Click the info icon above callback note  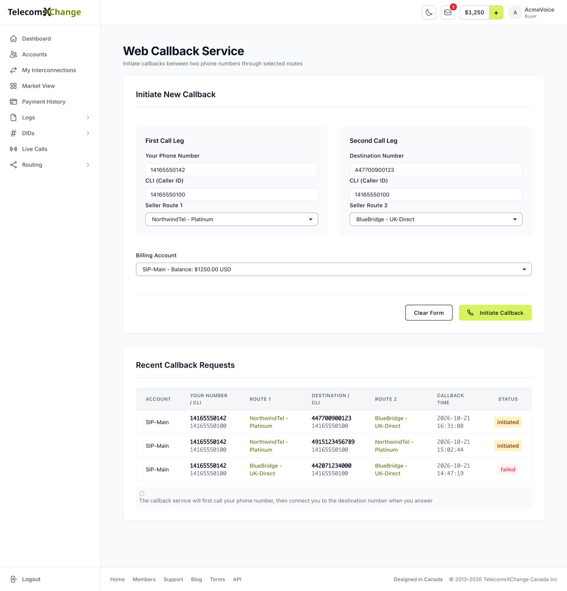pyautogui.click(x=142, y=493)
